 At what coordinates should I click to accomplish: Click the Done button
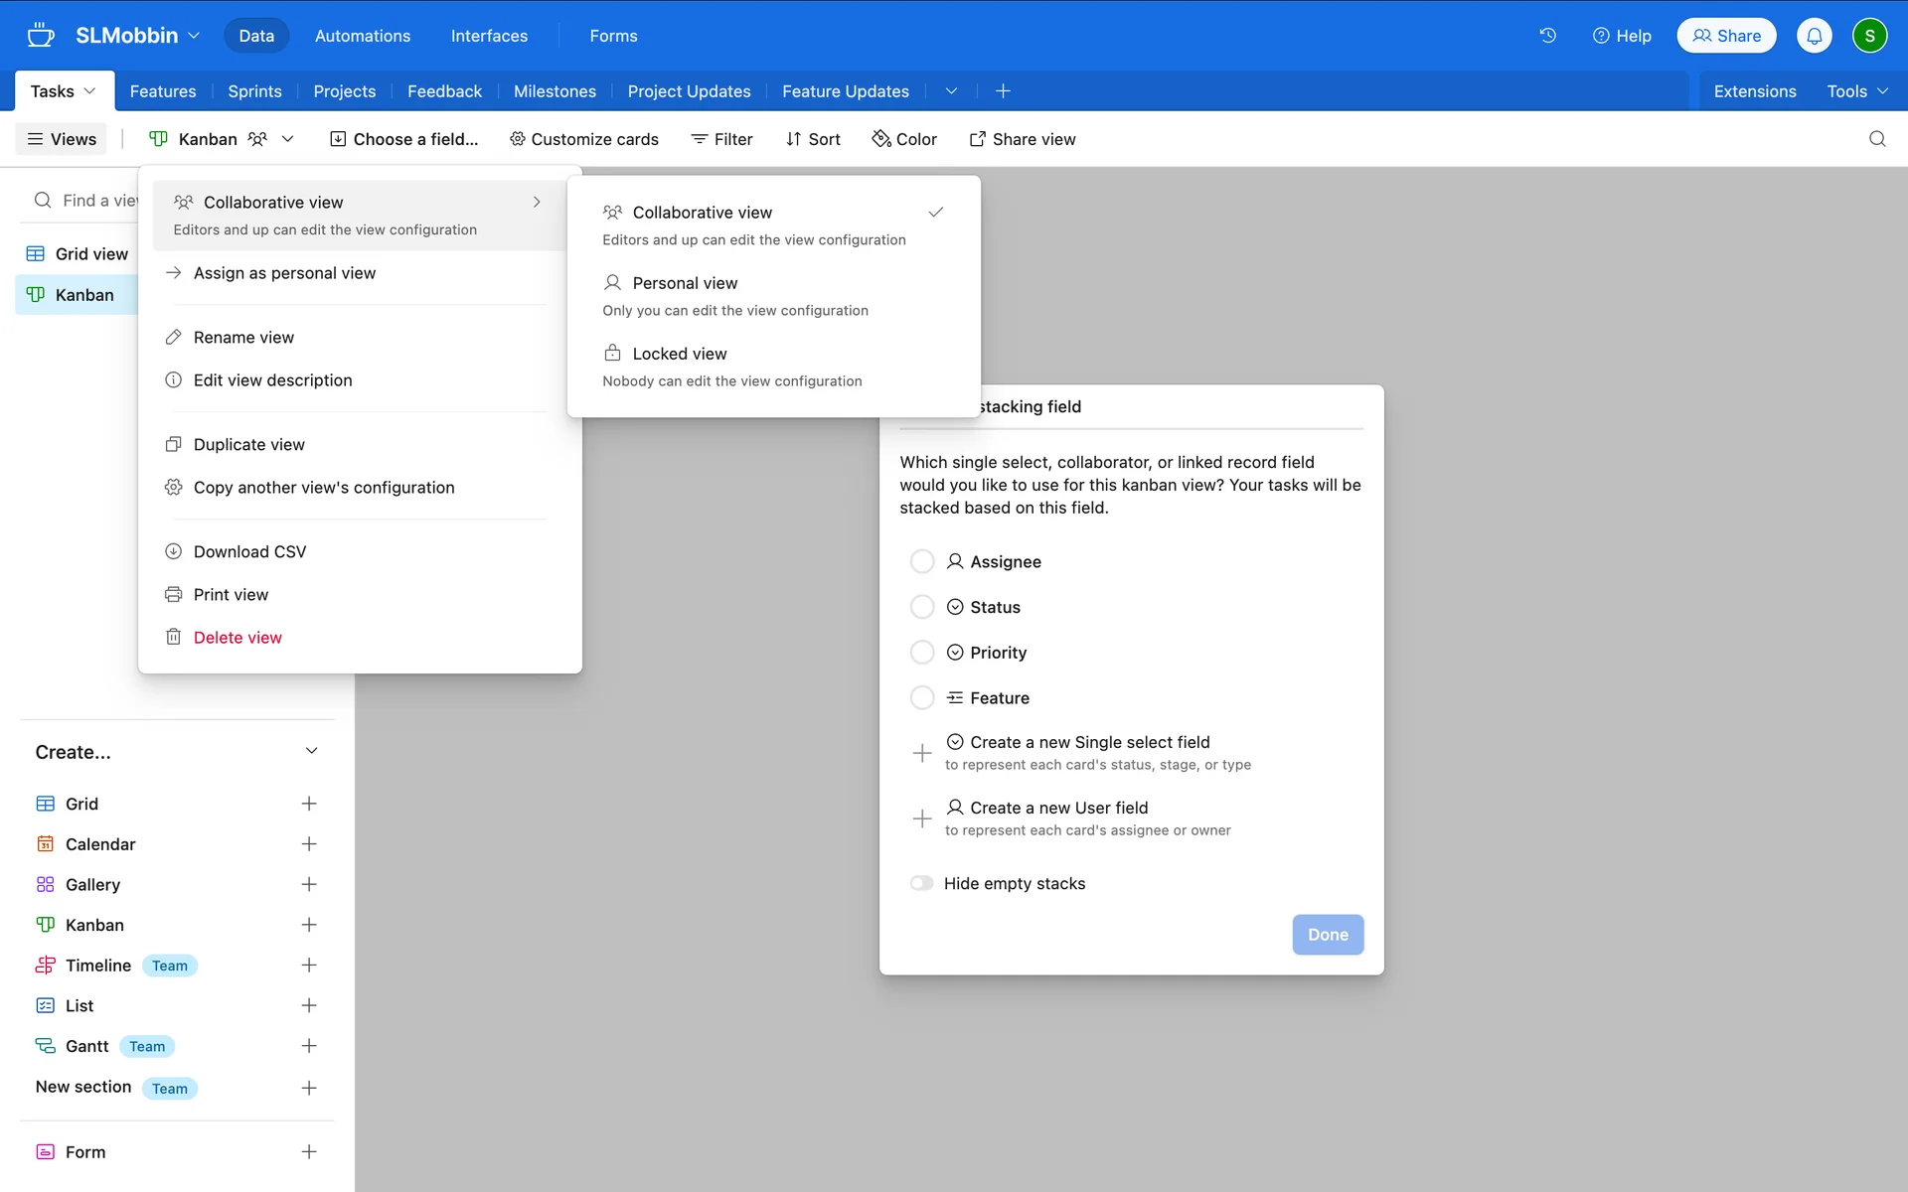click(x=1327, y=935)
